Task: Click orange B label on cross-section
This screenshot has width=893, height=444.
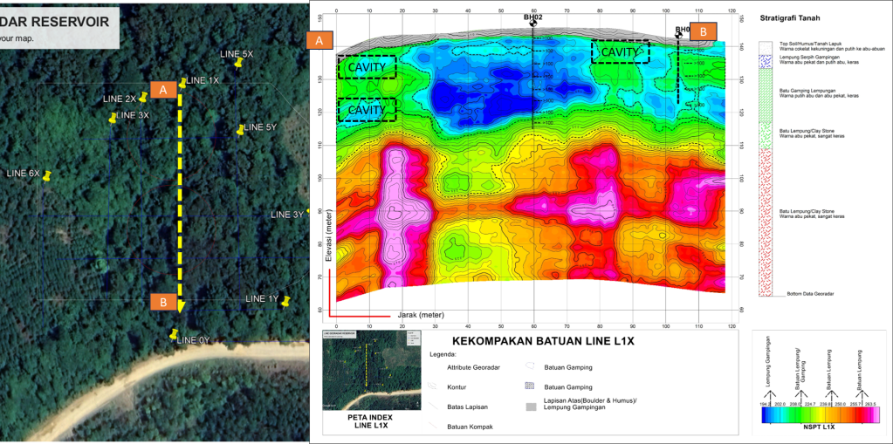Action: 705,31
